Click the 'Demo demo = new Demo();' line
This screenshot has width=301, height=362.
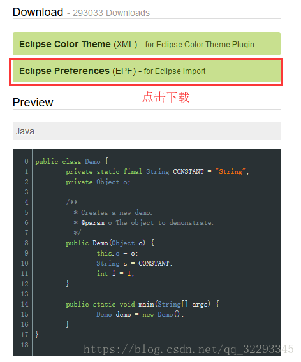point(140,314)
